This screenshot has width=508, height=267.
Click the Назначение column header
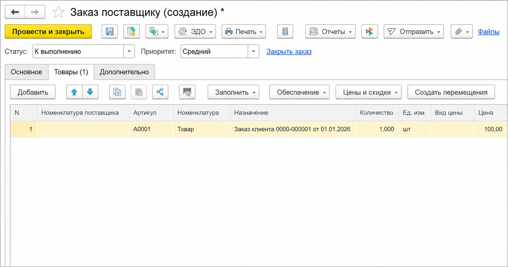pos(293,113)
